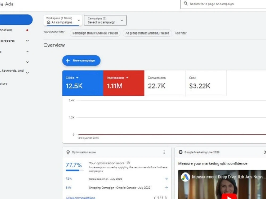
Task: Select the Conversions metric tile
Action: click(x=165, y=83)
